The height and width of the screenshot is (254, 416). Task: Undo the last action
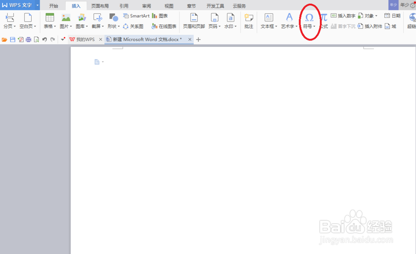point(45,40)
